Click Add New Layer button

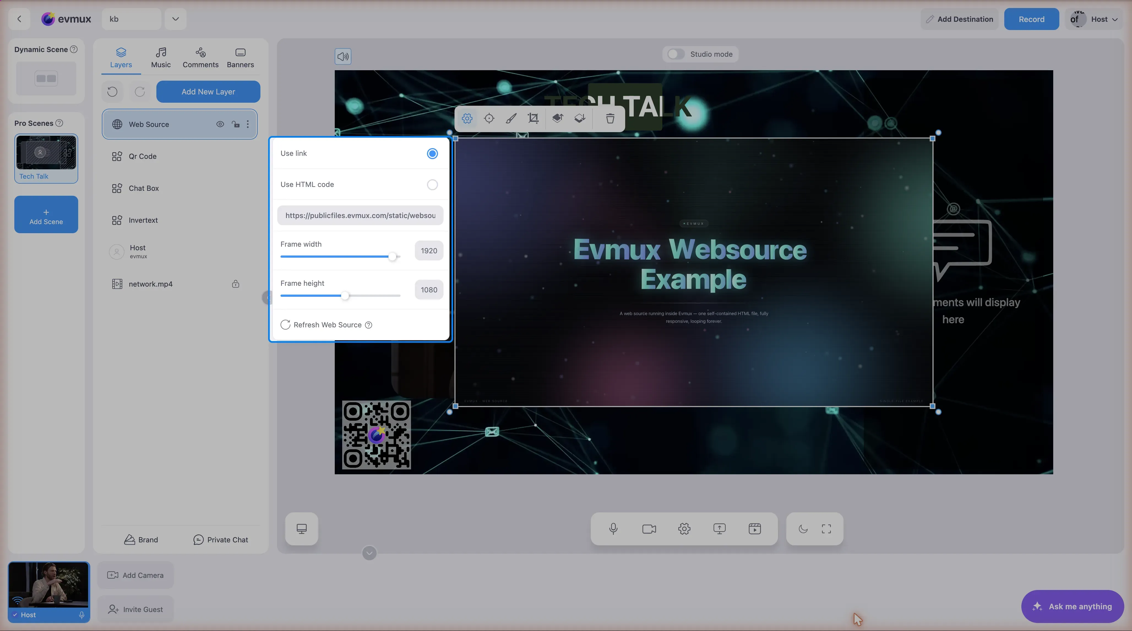pos(208,91)
